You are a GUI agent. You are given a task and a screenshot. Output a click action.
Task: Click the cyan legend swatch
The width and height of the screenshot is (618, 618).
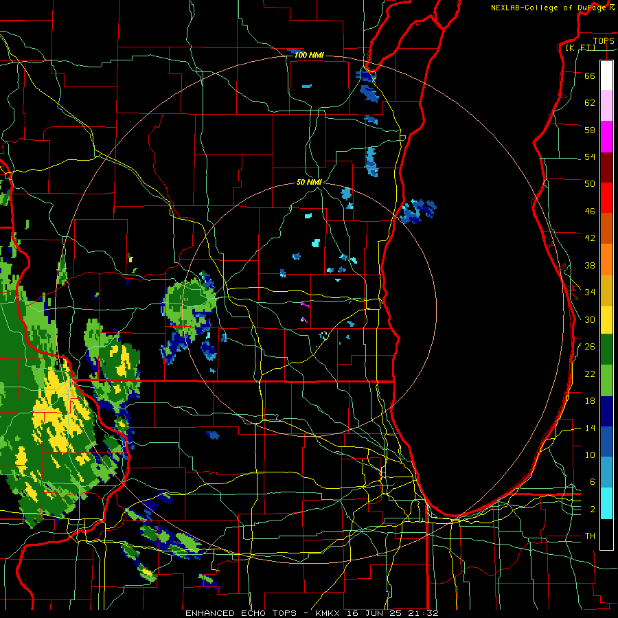[x=606, y=503]
